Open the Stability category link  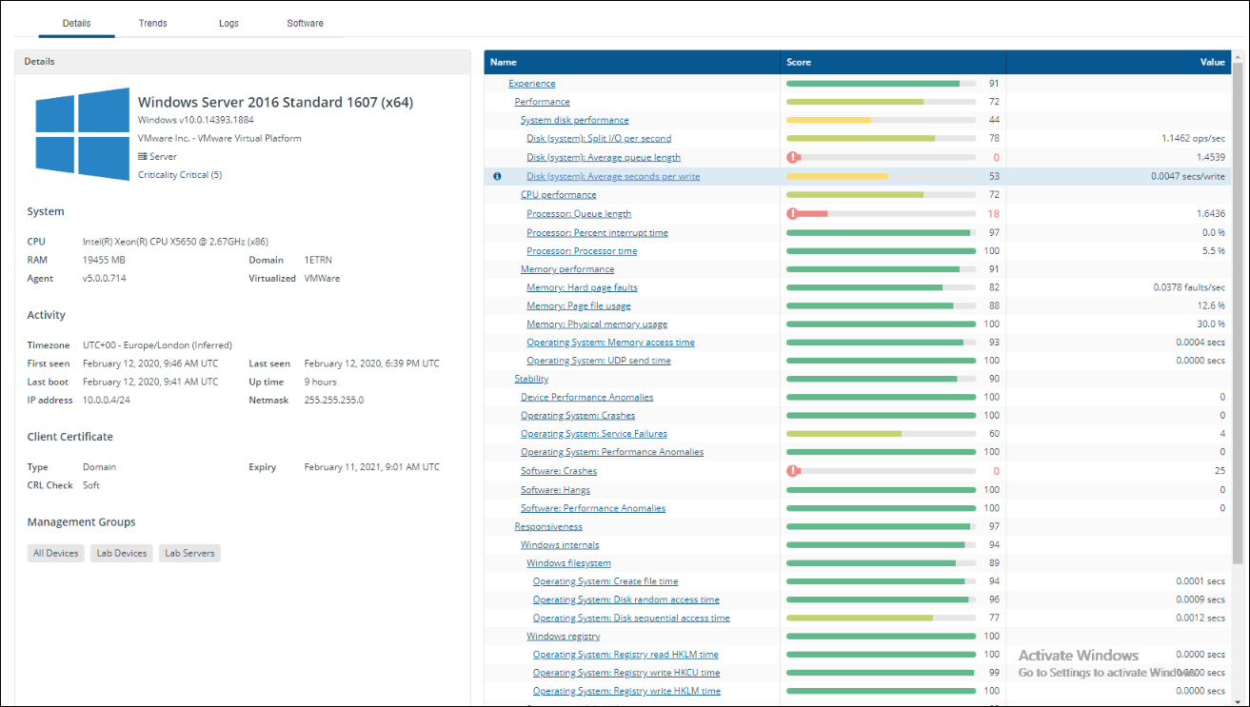click(531, 379)
